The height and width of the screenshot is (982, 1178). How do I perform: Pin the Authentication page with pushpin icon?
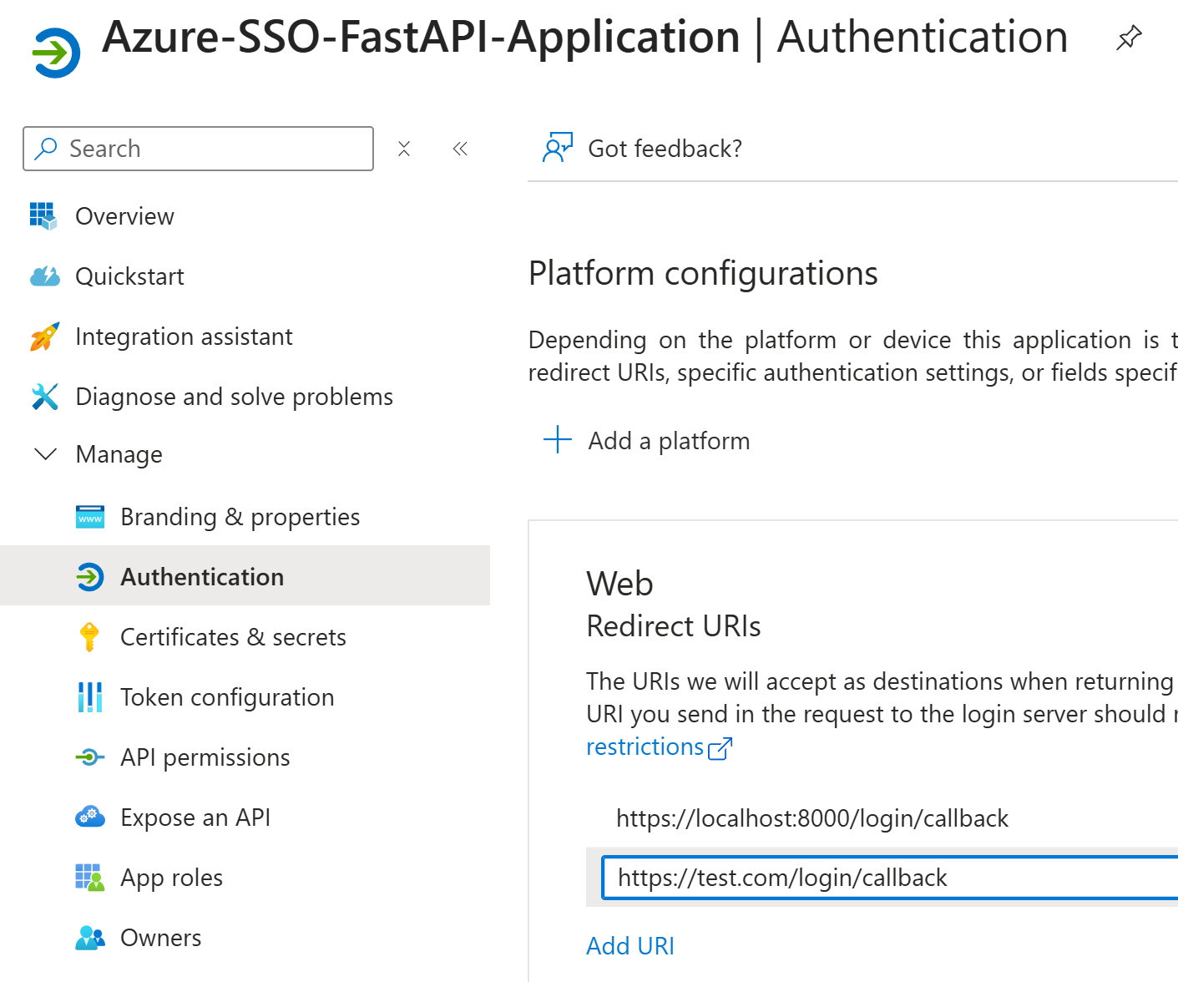pos(1129,38)
